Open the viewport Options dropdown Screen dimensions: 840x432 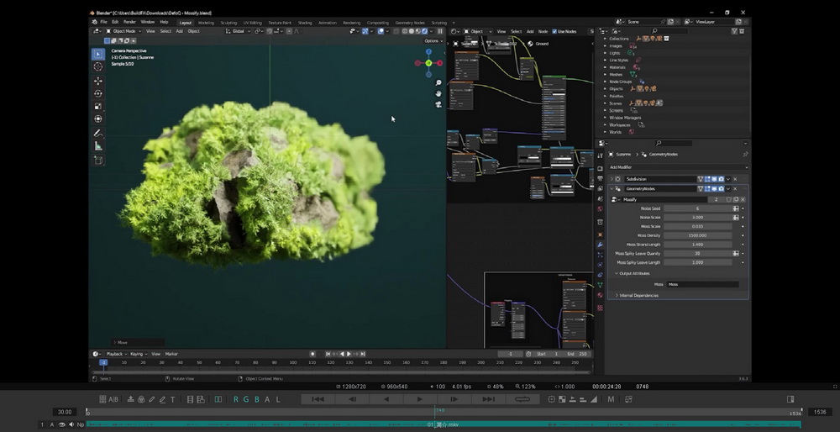[433, 40]
